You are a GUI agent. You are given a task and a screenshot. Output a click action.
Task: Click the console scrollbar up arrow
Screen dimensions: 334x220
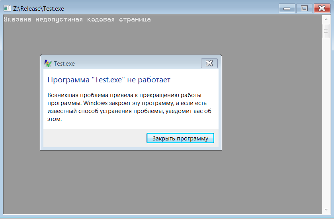pyautogui.click(x=326, y=19)
